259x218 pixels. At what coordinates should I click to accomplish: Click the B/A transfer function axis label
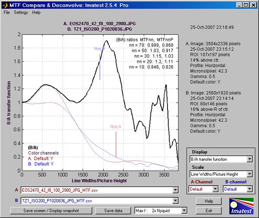[x=9, y=103]
